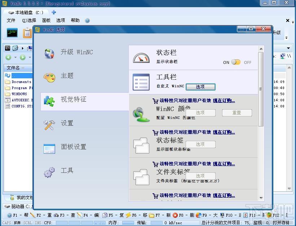Screen dimensions: 296x226
Task: Click the F5 copy icon
Action: coord(105,215)
